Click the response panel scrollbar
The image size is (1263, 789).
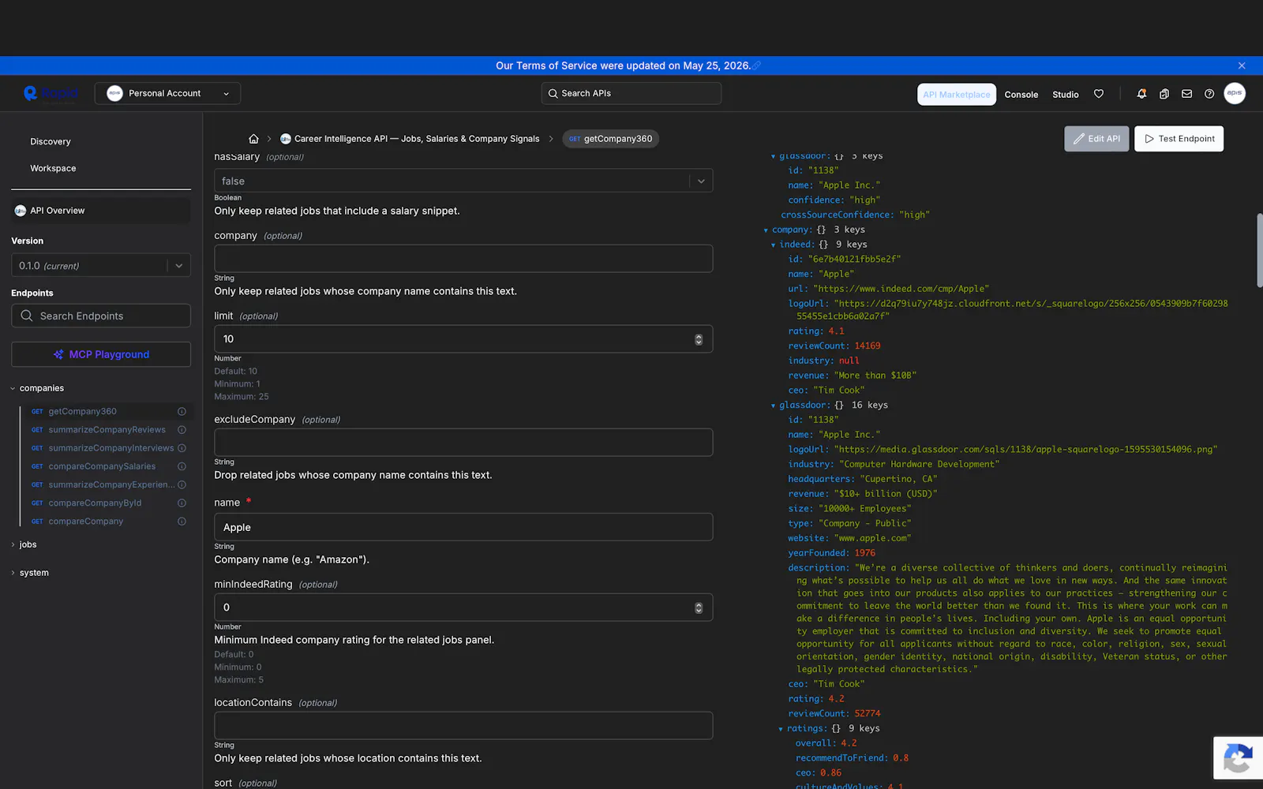[x=1259, y=250]
